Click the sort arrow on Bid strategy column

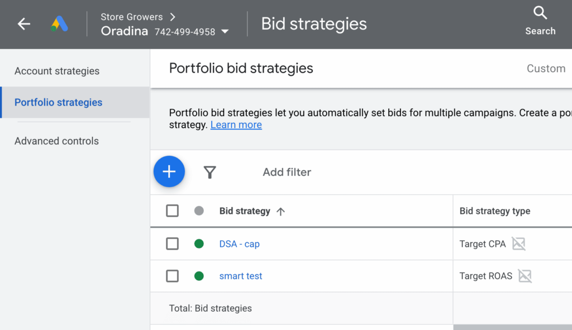(280, 211)
